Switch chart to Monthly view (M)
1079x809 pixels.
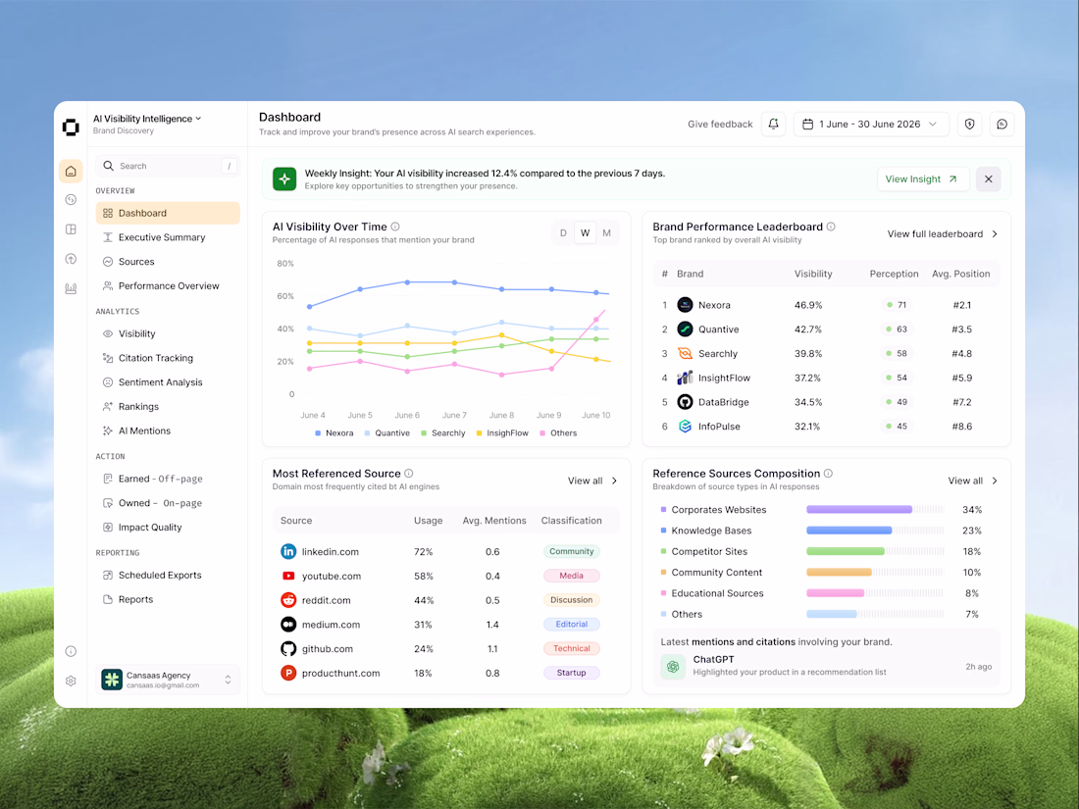tap(606, 233)
